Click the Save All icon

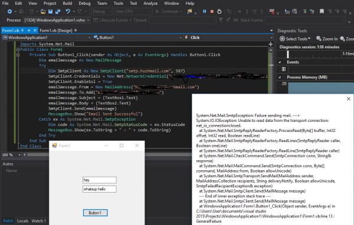(58, 12)
